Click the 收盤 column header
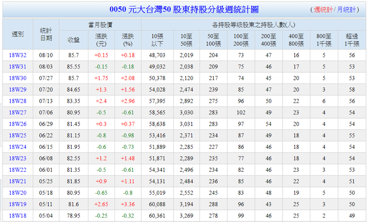This screenshot has width=368, height=222. [x=74, y=40]
